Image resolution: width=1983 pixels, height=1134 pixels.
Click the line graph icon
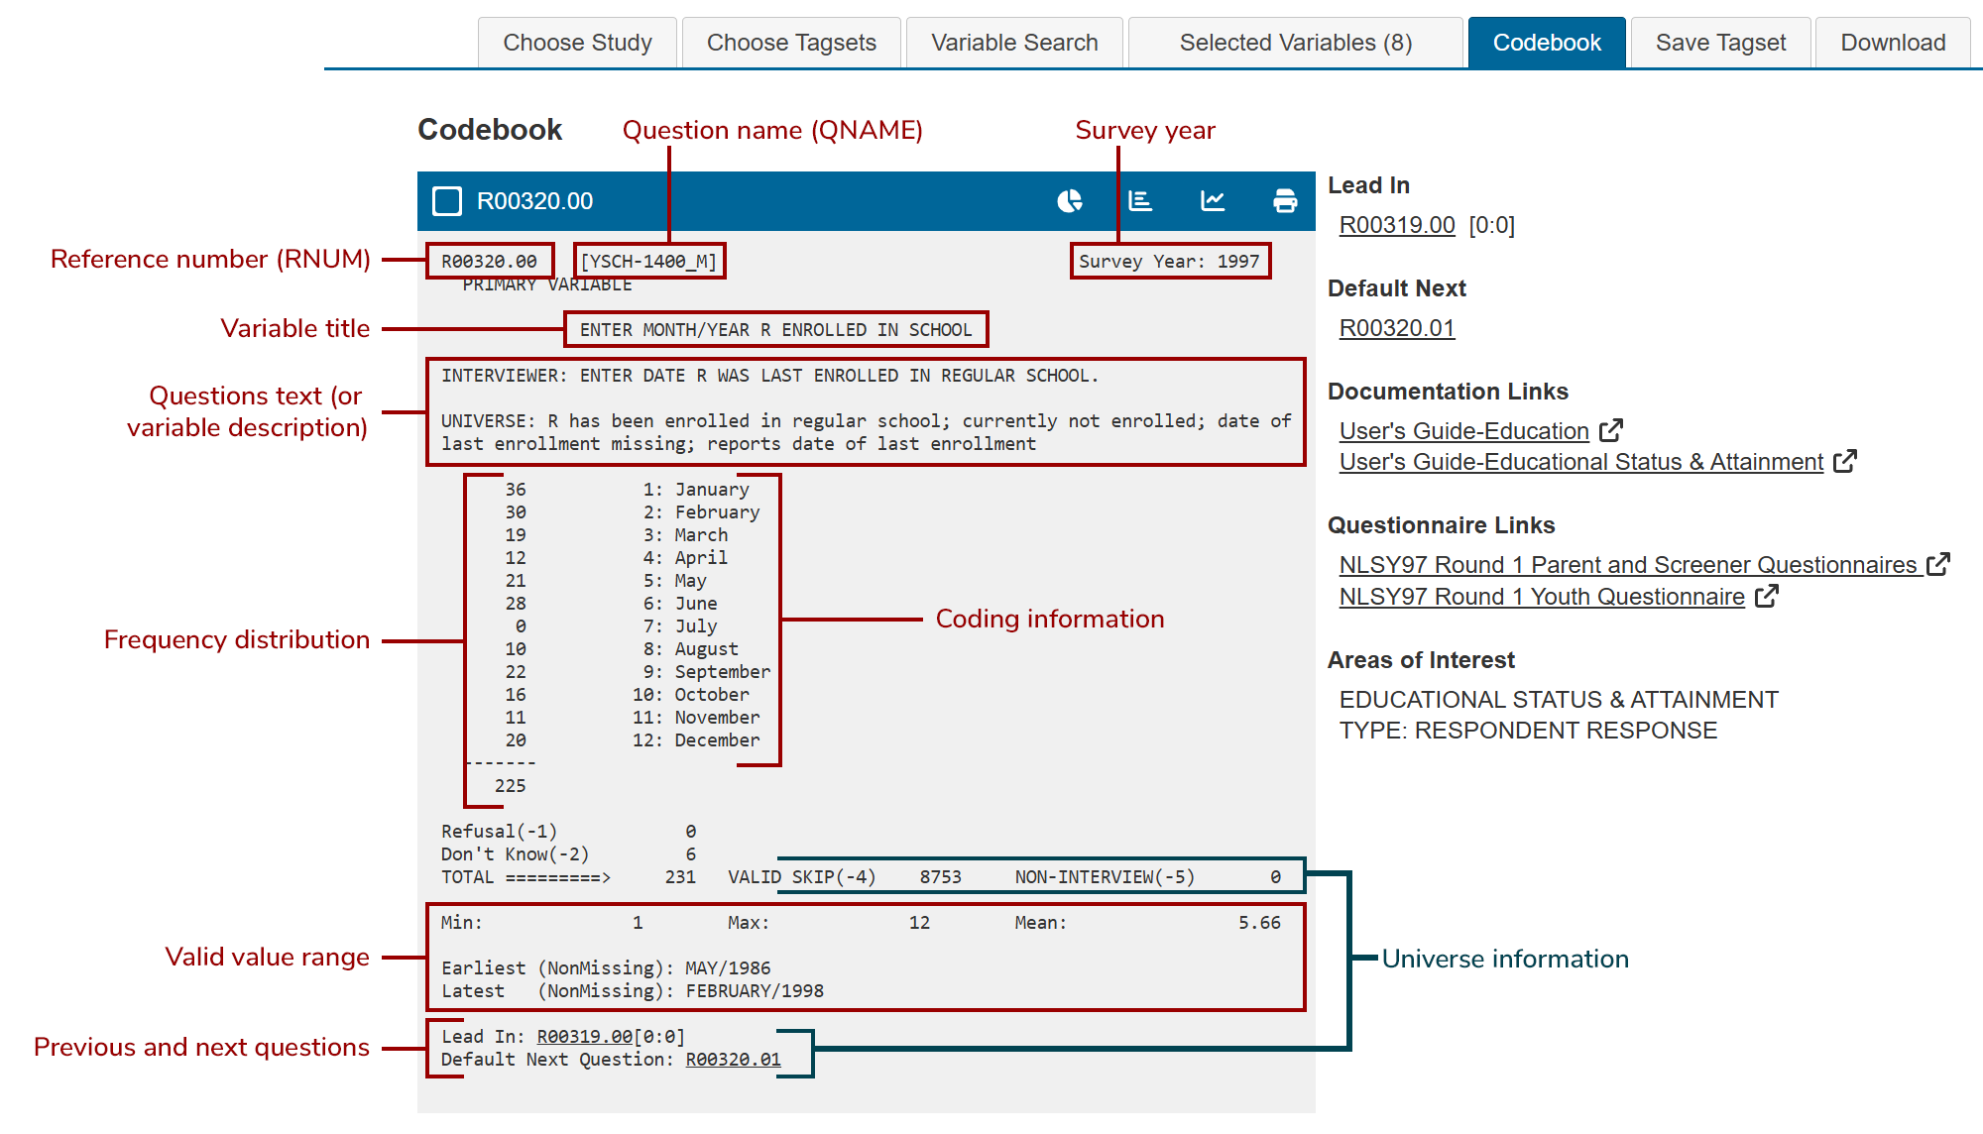pos(1213,201)
